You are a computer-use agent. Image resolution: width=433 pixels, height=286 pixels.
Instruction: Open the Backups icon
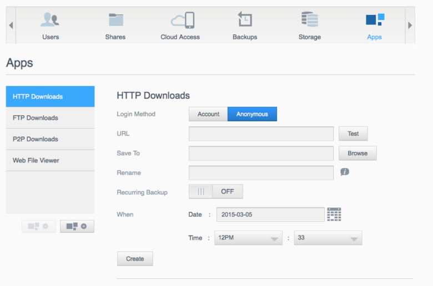tap(245, 19)
